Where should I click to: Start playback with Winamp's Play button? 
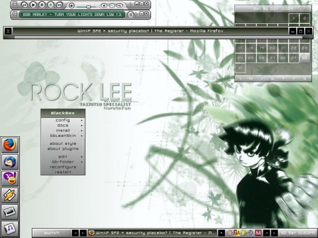coord(33,5)
